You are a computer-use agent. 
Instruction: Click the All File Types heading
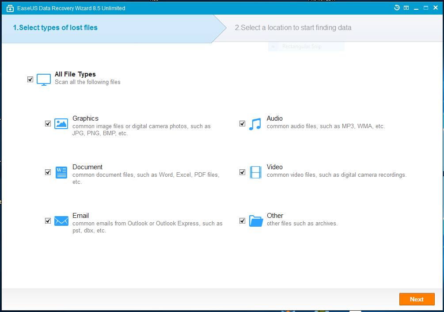click(75, 74)
